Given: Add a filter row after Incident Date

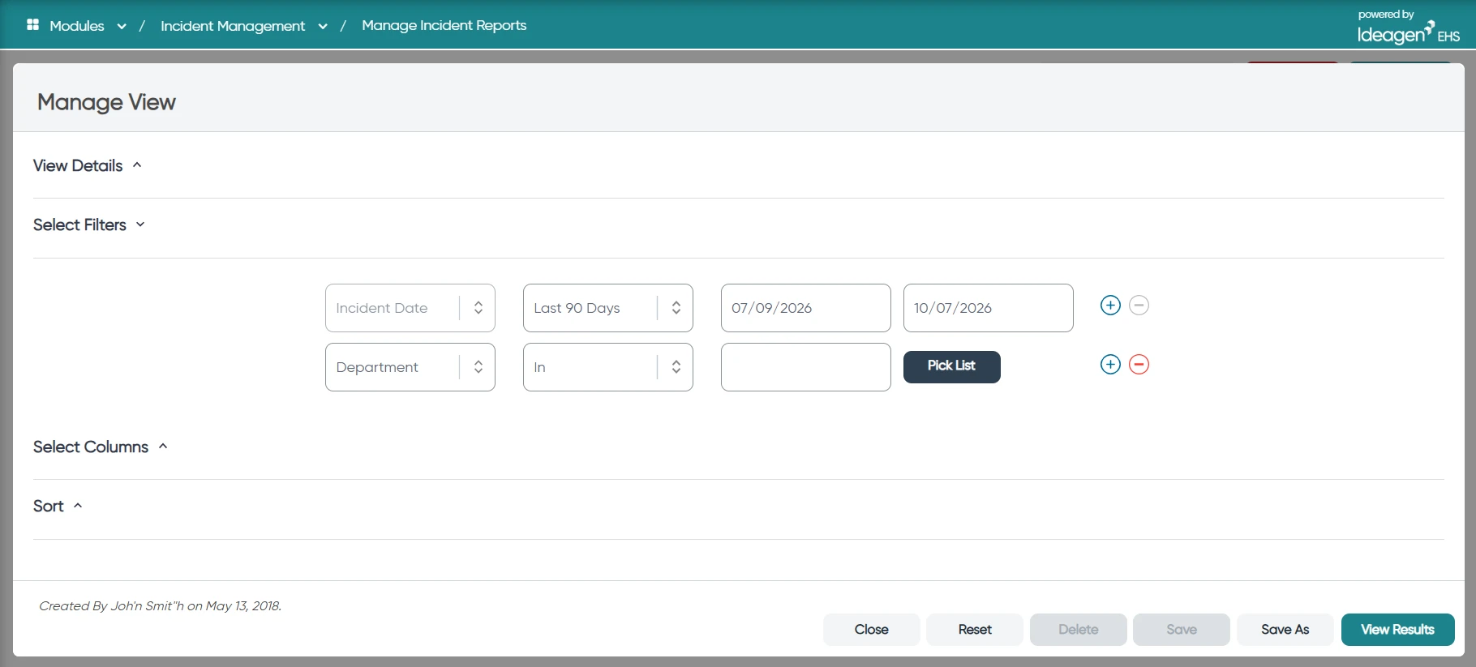Looking at the screenshot, I should click(x=1110, y=306).
